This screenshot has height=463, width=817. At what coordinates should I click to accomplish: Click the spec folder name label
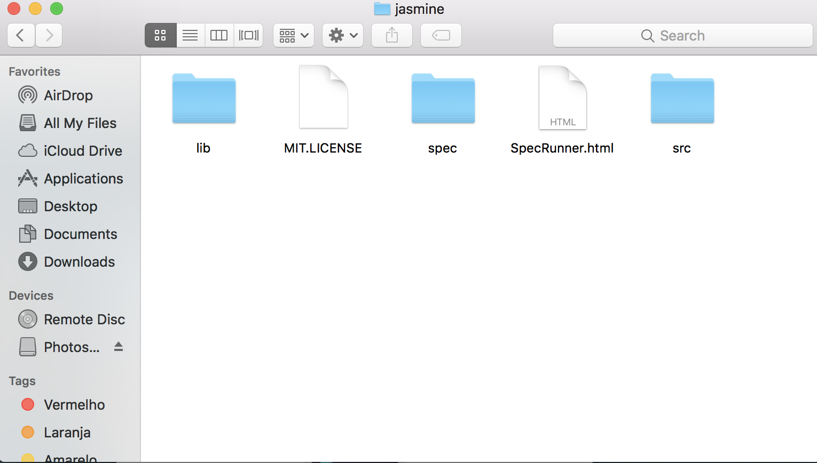pyautogui.click(x=443, y=148)
